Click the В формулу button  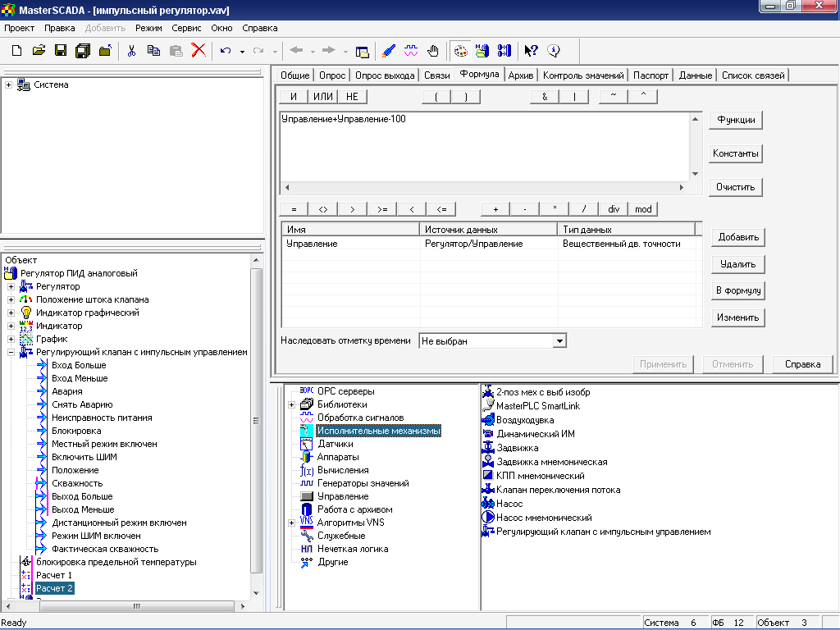[738, 290]
